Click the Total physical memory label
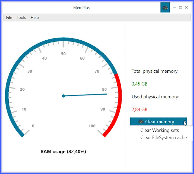 click(x=155, y=71)
